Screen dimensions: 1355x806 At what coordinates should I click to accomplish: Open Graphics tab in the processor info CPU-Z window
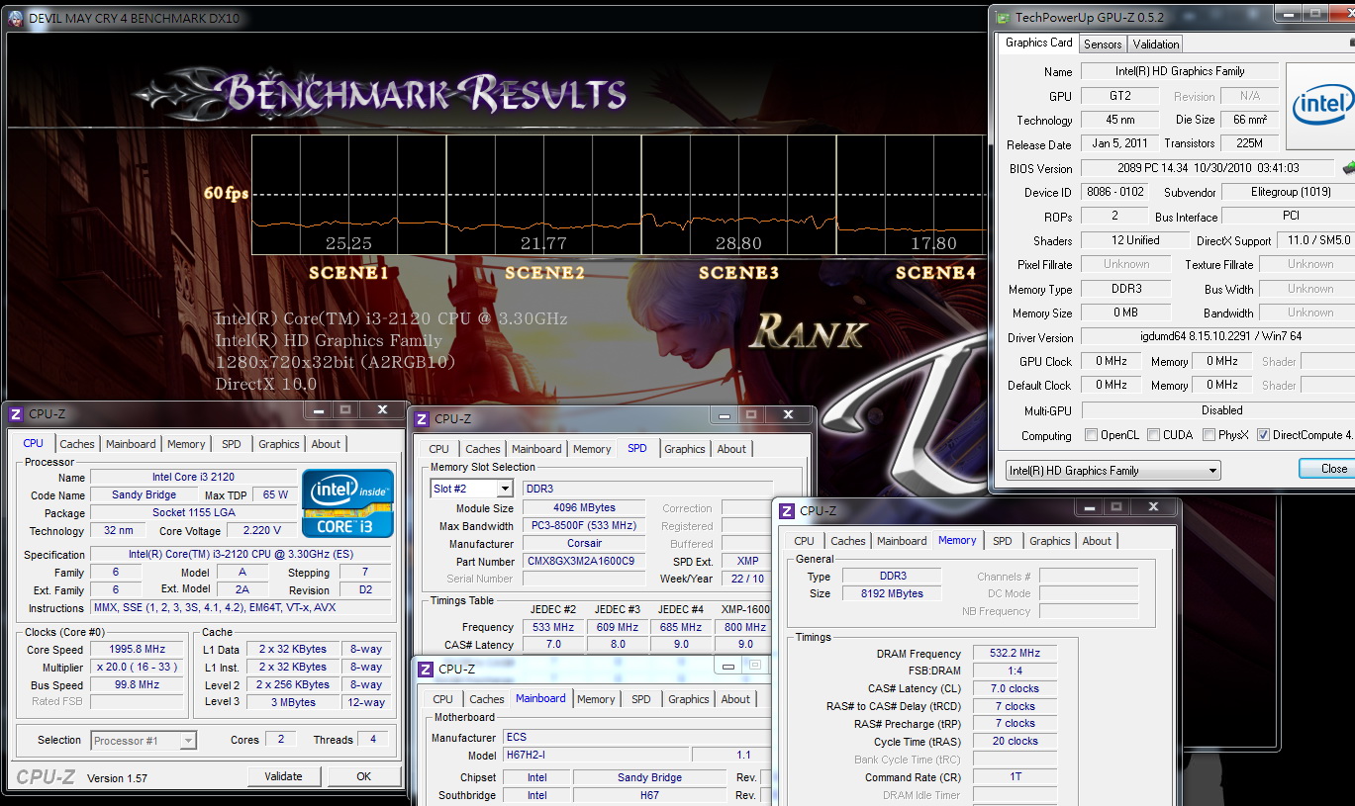(279, 444)
